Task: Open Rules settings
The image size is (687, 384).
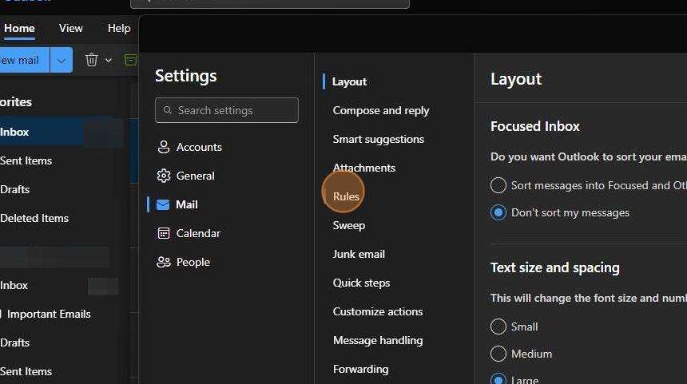Action: point(346,196)
